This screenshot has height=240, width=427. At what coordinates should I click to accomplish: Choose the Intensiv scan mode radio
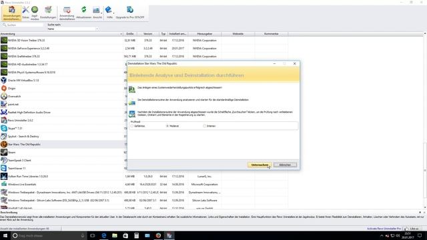click(205, 126)
